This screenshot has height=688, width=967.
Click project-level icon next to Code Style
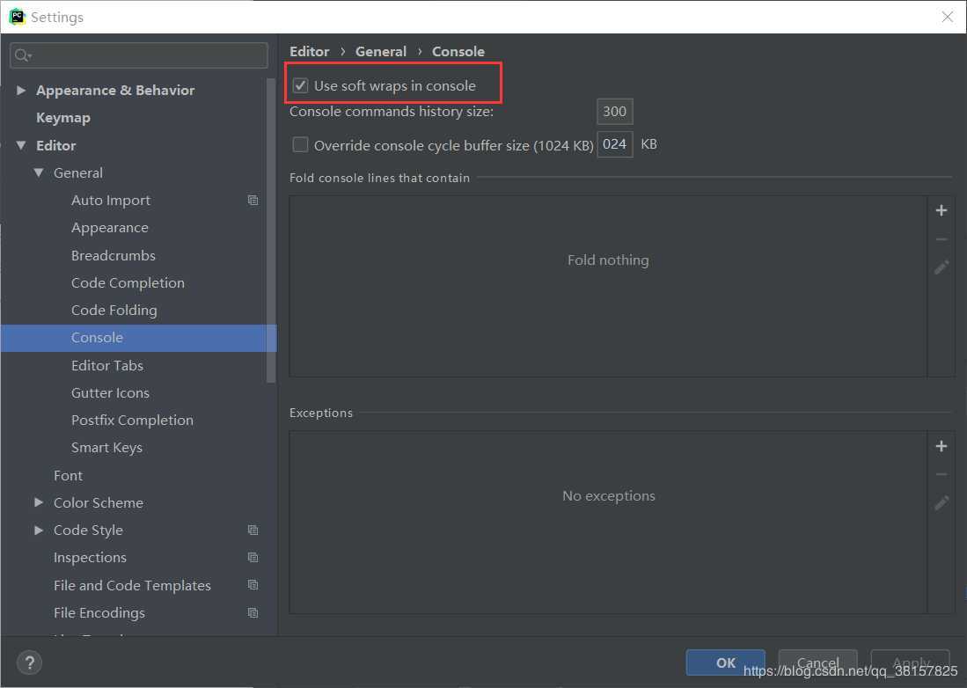pyautogui.click(x=253, y=531)
